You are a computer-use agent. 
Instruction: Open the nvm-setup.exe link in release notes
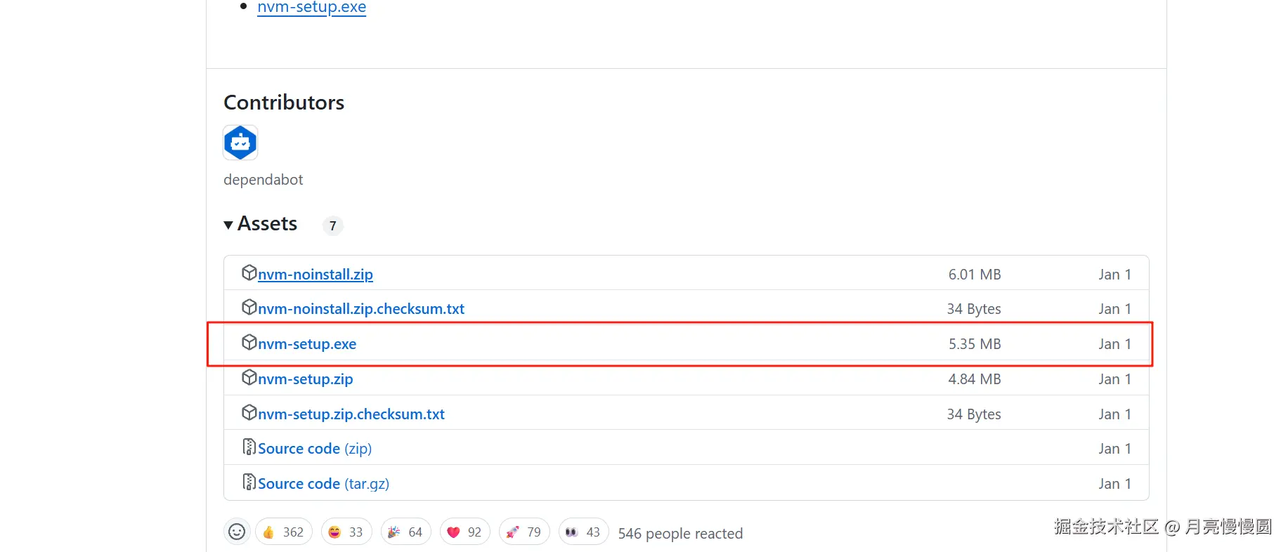tap(311, 7)
